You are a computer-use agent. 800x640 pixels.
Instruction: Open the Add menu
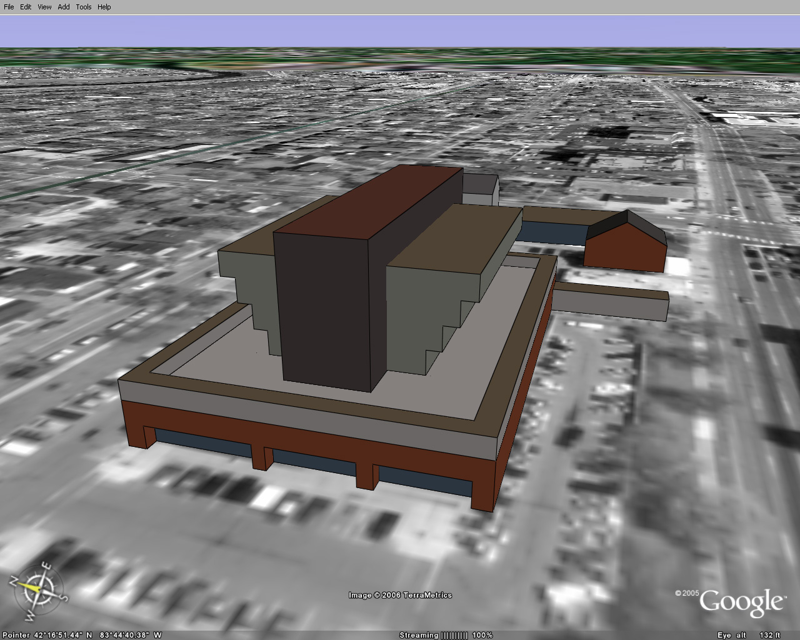coord(64,7)
